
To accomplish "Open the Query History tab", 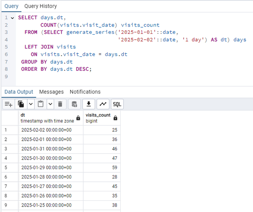I will (x=40, y=6).
